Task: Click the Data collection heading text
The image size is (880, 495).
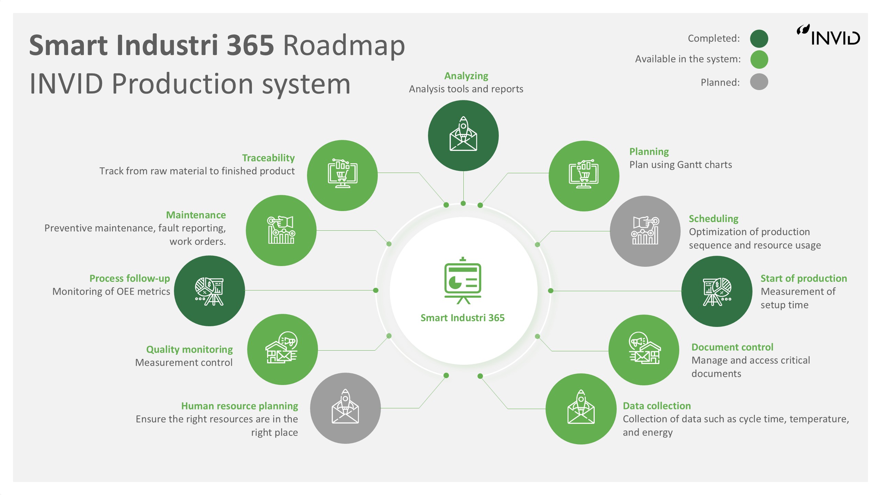Action: pos(657,406)
